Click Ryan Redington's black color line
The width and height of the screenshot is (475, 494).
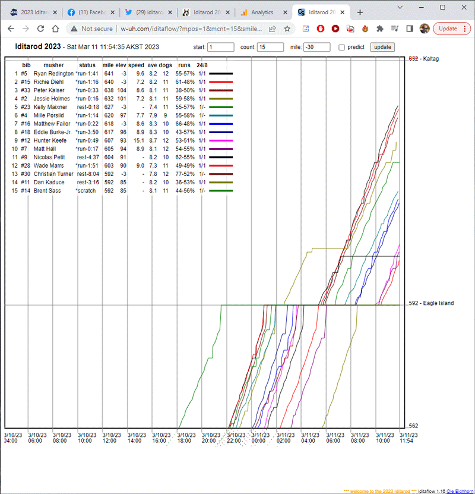click(x=221, y=74)
